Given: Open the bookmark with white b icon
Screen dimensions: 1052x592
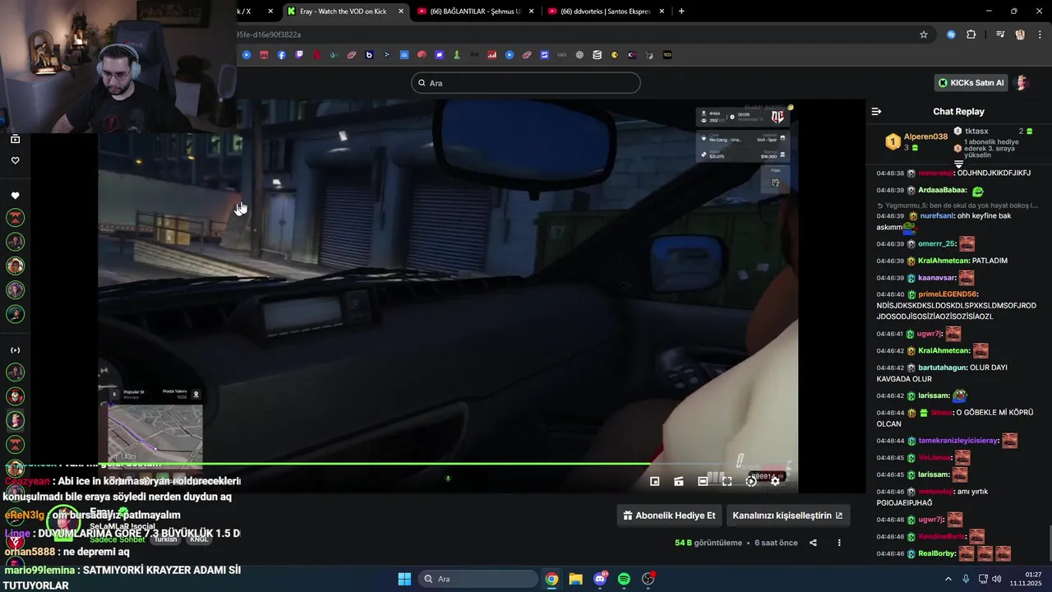Looking at the screenshot, I should click(x=369, y=55).
